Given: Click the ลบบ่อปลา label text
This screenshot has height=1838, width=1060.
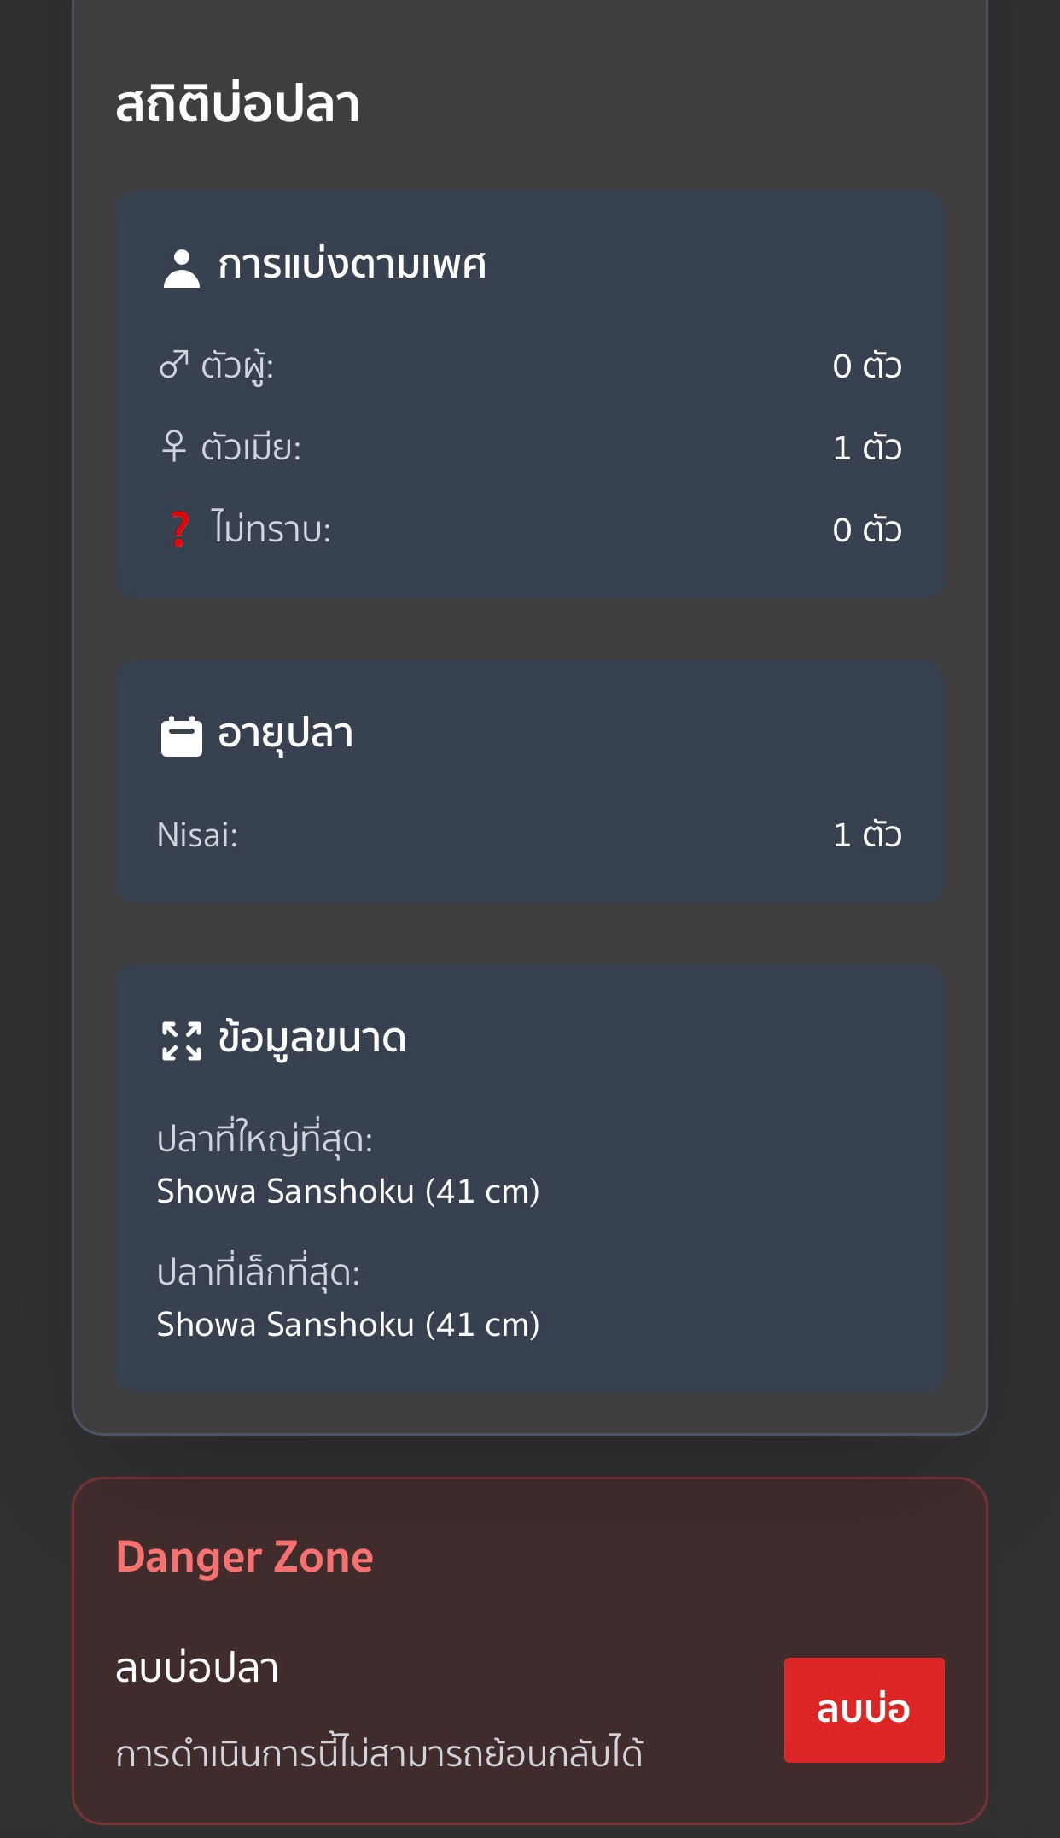Looking at the screenshot, I should [x=196, y=1668].
